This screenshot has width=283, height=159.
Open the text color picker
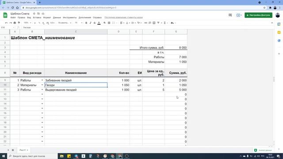click(99, 23)
